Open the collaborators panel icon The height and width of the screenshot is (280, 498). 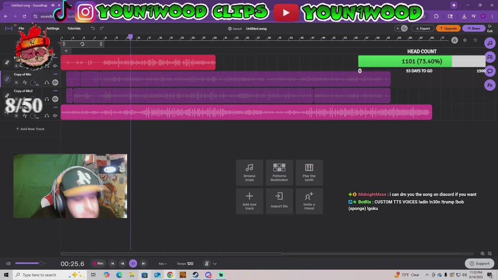[490, 57]
